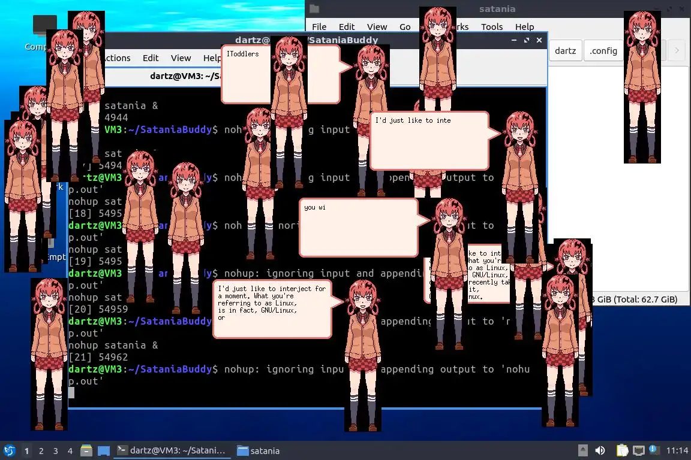Open the terminal's View menu
691x460 pixels.
click(181, 57)
